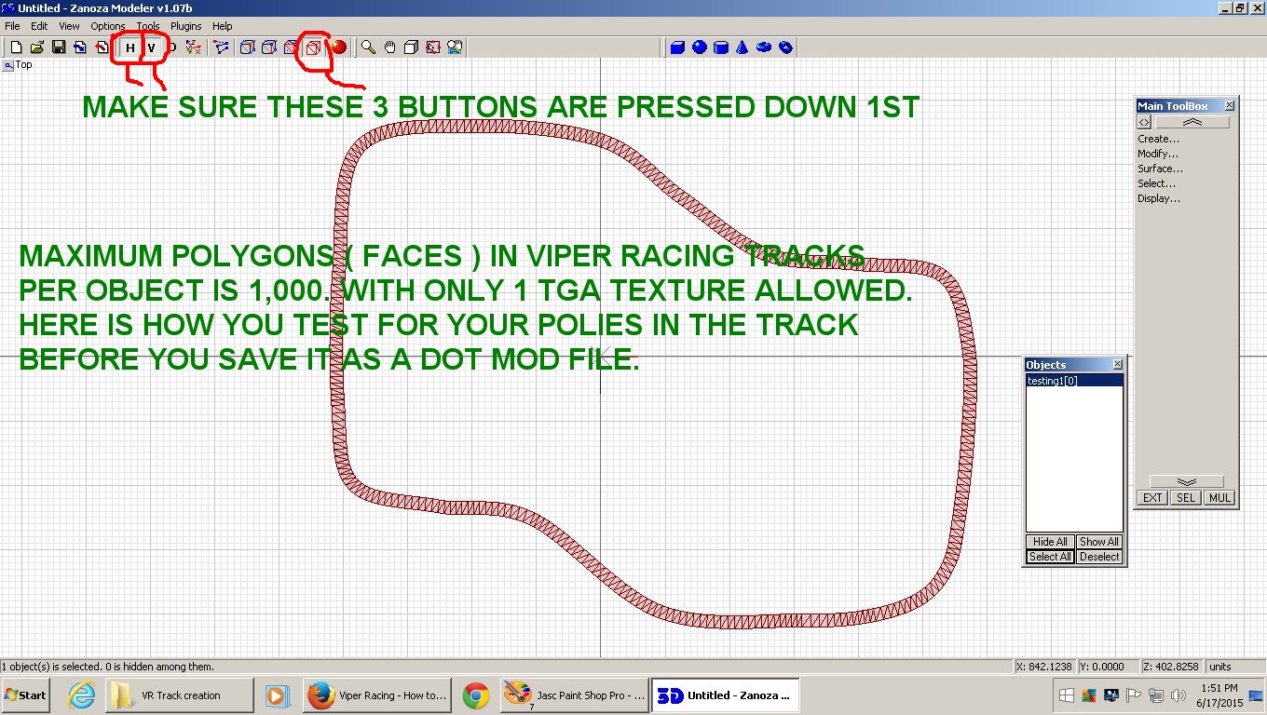Open a file using the folder icon

[37, 47]
